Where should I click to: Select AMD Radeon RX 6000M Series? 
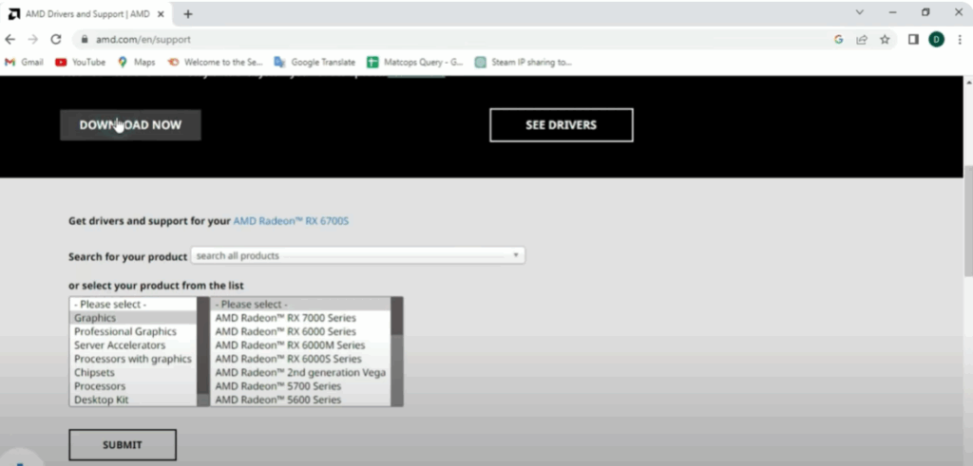pos(301,345)
